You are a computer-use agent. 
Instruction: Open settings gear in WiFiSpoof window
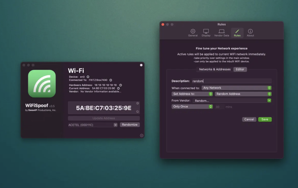point(142,135)
